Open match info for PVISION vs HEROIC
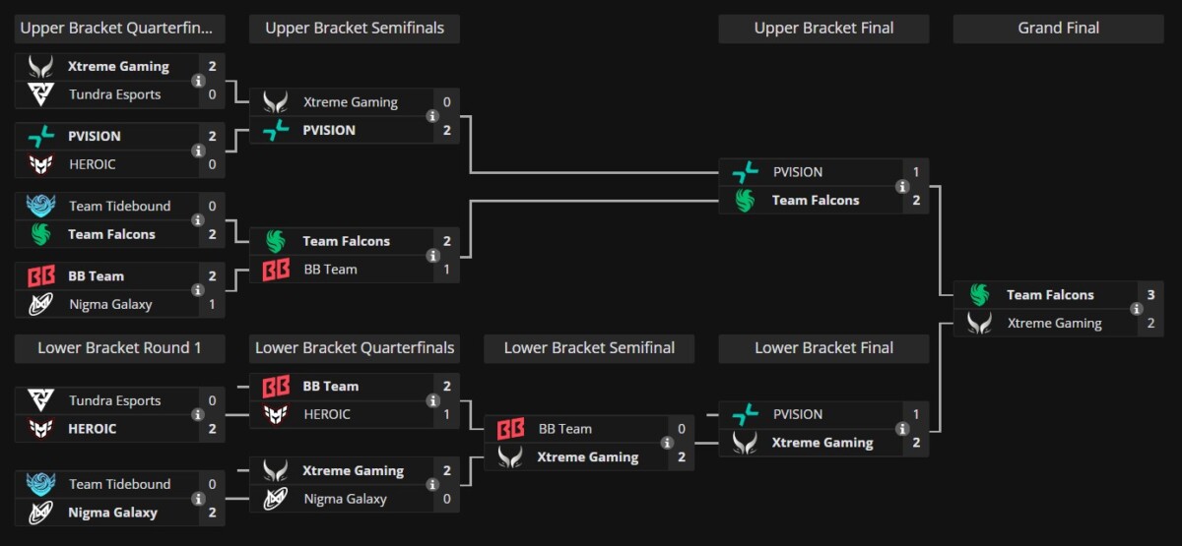The height and width of the screenshot is (546, 1182). [x=199, y=151]
